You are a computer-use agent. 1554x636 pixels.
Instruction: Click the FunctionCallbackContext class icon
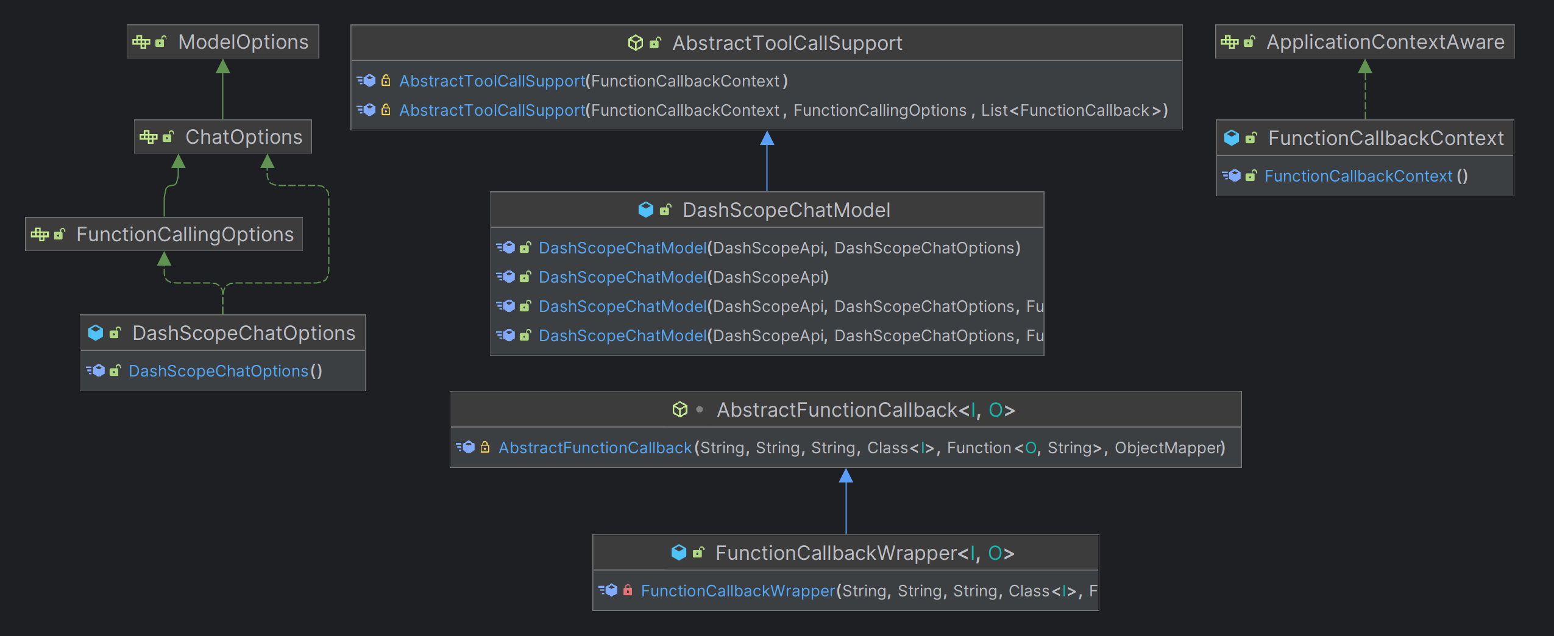click(1232, 138)
